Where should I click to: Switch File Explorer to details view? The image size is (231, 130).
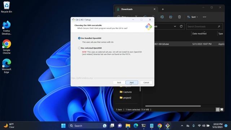[x=218, y=109]
